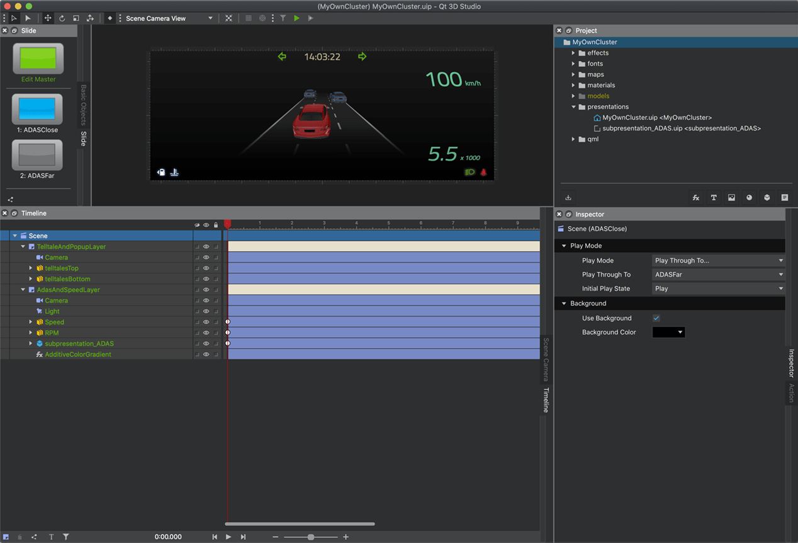Open the asset import icon in Project panel
The height and width of the screenshot is (543, 798).
(x=568, y=197)
